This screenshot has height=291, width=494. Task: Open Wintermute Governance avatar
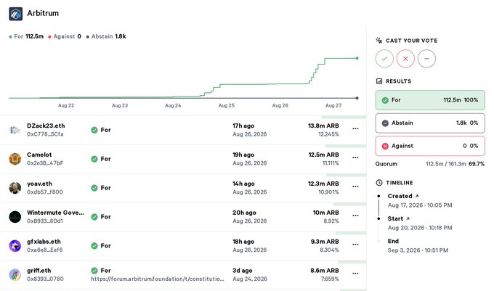15,217
